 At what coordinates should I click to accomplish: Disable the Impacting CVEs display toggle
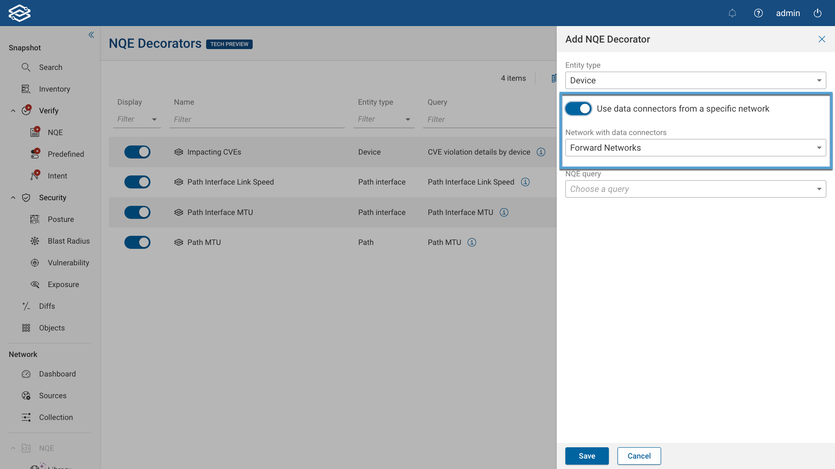click(137, 152)
